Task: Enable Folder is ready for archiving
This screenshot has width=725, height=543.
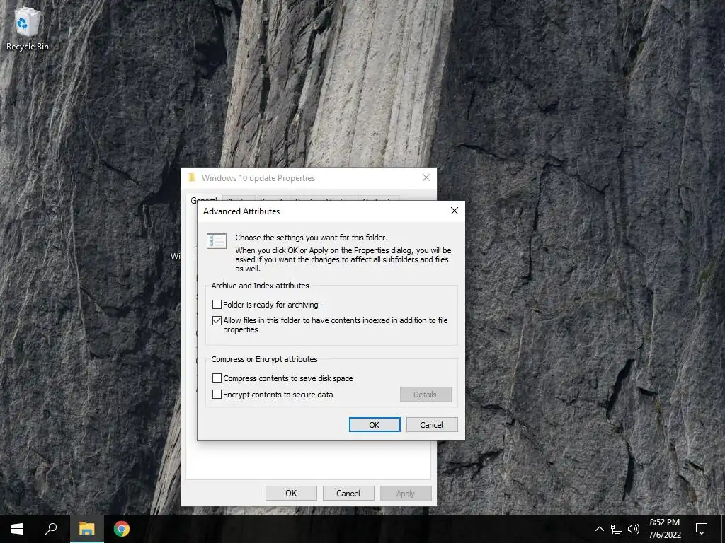Action: point(217,305)
